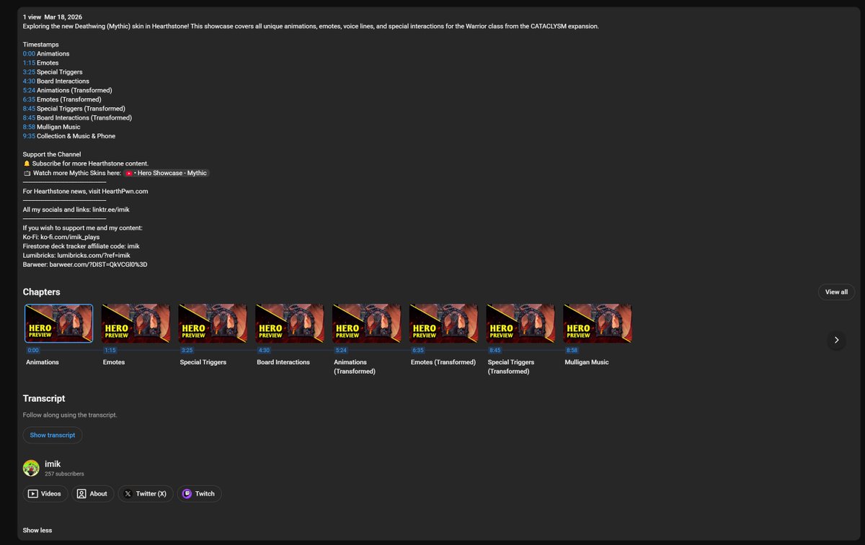865x545 pixels.
Task: Select Board Interactions chapter thumbnail
Action: [x=290, y=323]
